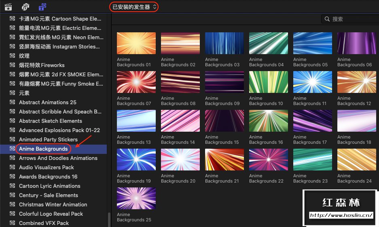Click generator icon beside Combined VFX Pack
379x227 pixels.
point(12,223)
